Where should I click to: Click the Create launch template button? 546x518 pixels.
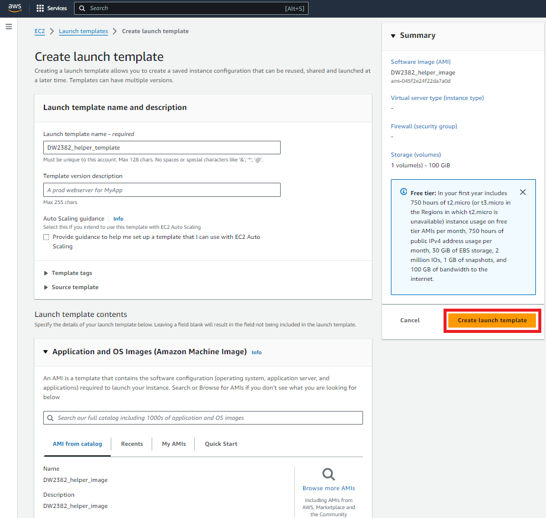pos(492,320)
